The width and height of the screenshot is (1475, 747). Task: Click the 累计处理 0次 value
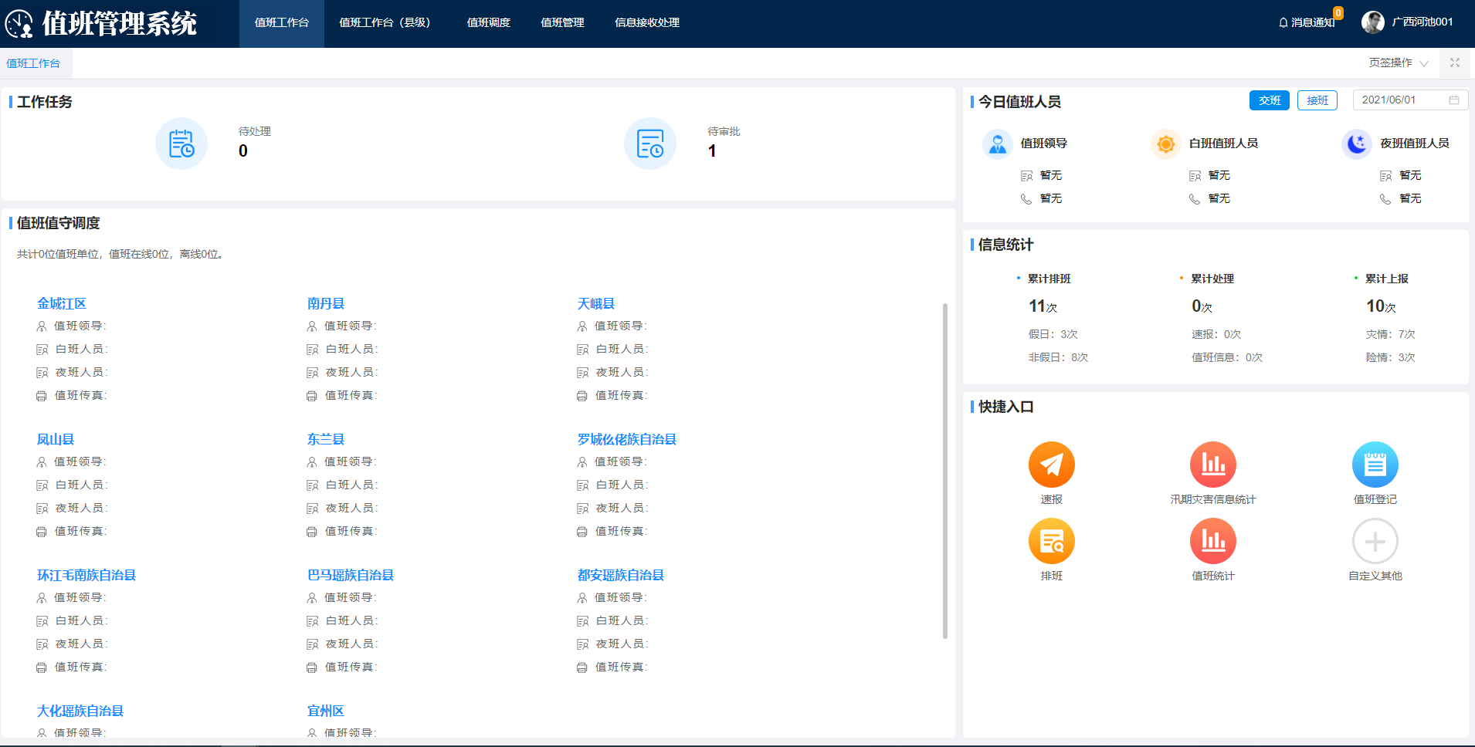[x=1202, y=306]
